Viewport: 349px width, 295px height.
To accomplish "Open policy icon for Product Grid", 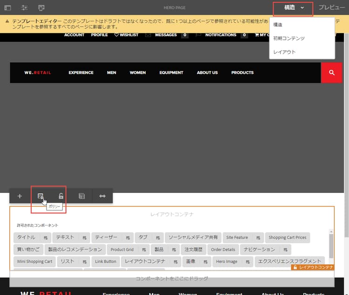I will tap(144, 250).
